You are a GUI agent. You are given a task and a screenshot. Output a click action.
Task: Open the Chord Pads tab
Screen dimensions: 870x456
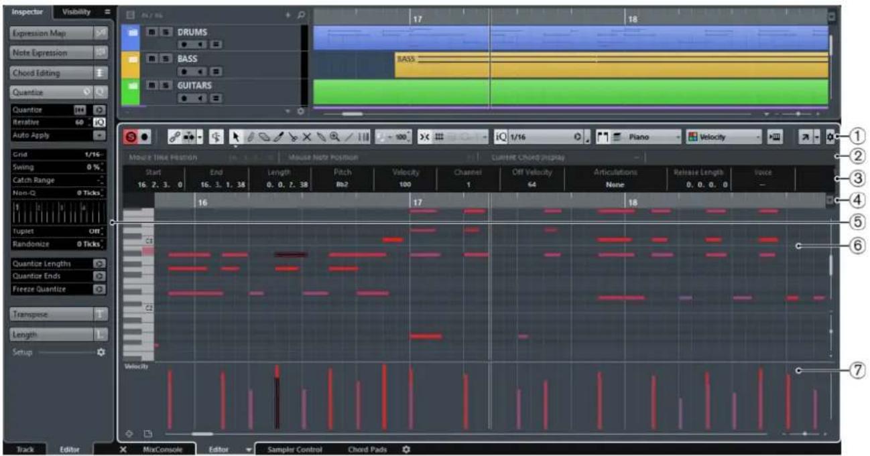(x=367, y=449)
